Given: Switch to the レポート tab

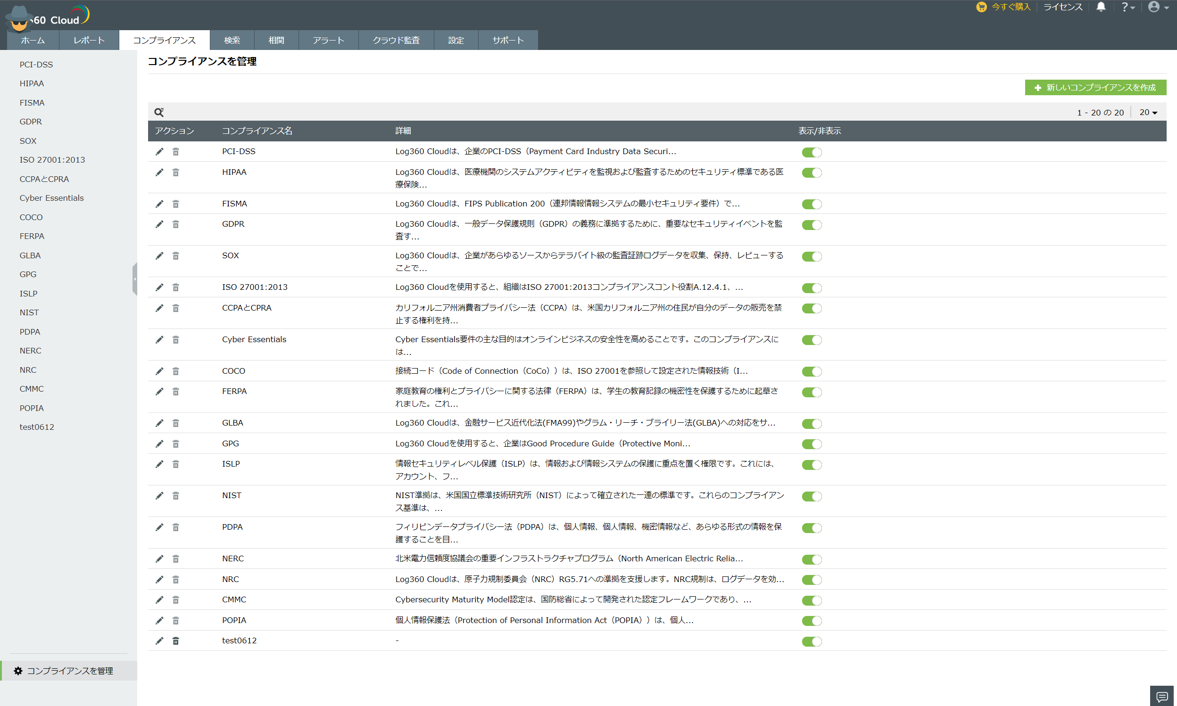Looking at the screenshot, I should pos(89,41).
